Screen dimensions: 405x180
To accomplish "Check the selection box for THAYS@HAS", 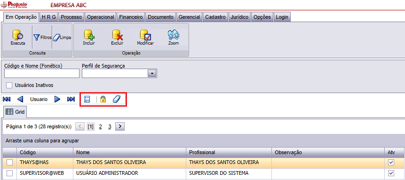I will click(9, 163).
